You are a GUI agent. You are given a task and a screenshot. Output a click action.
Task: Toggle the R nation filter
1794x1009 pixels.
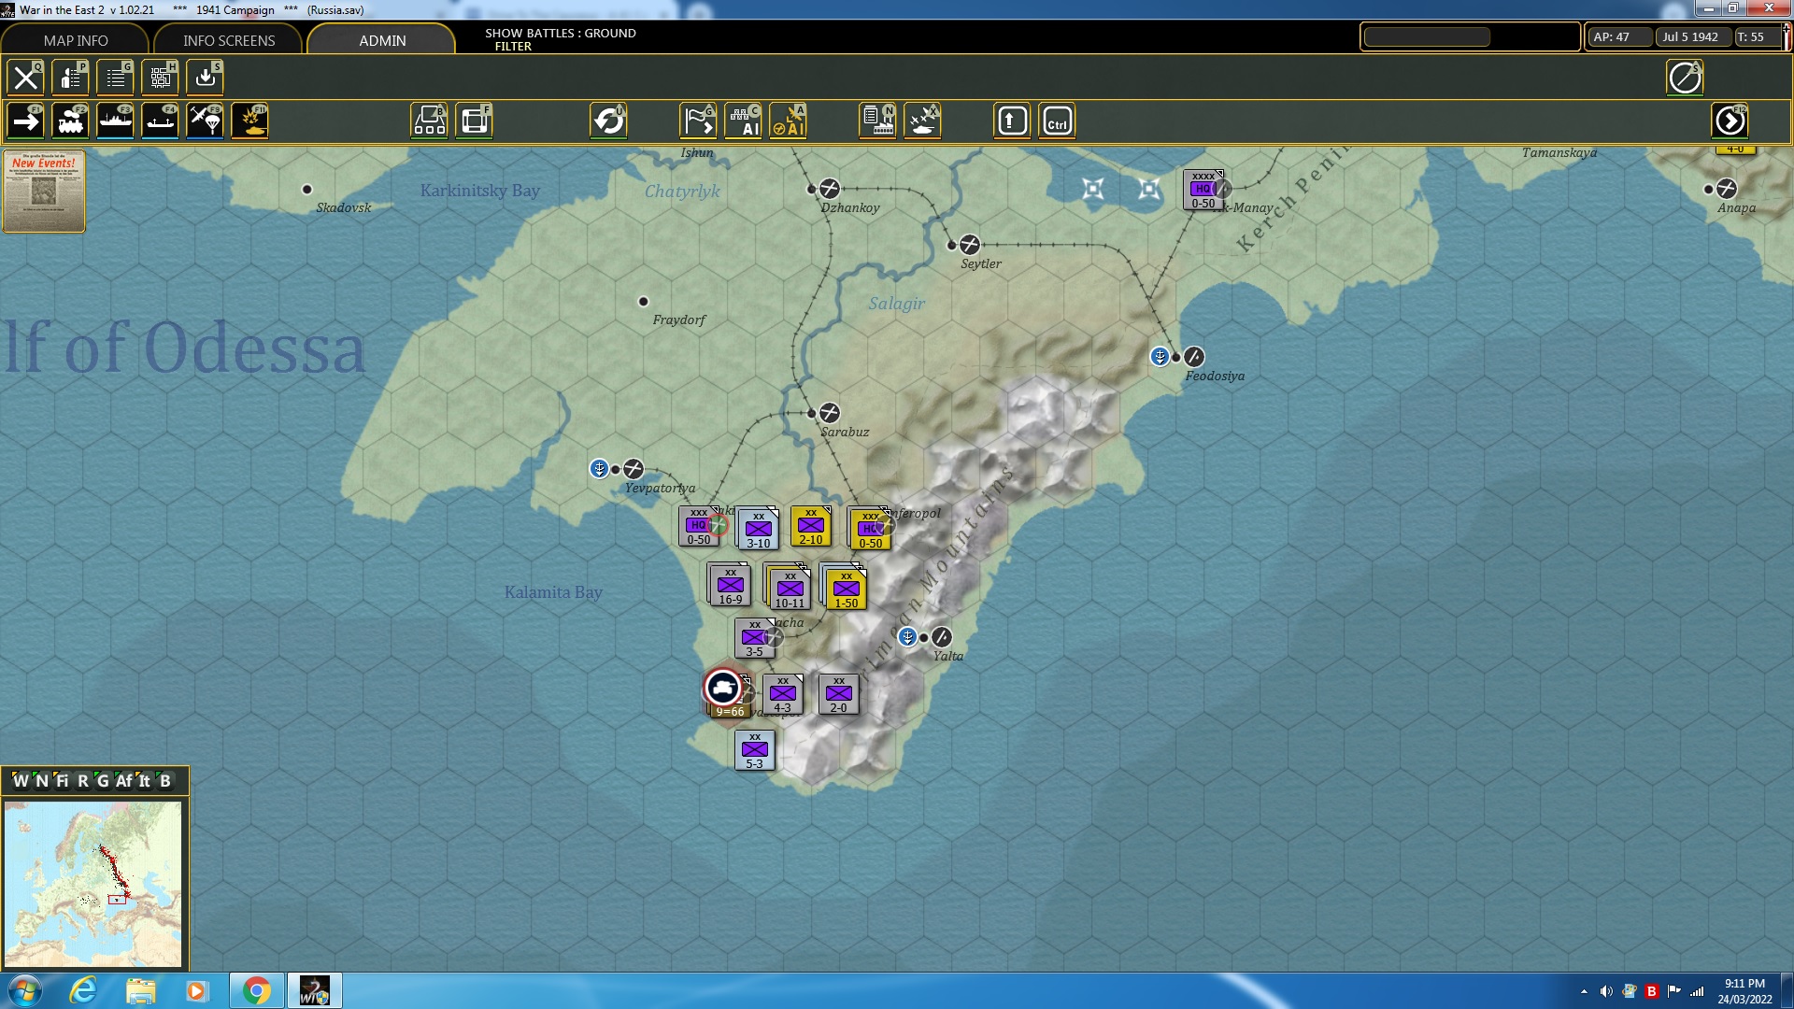pyautogui.click(x=83, y=781)
